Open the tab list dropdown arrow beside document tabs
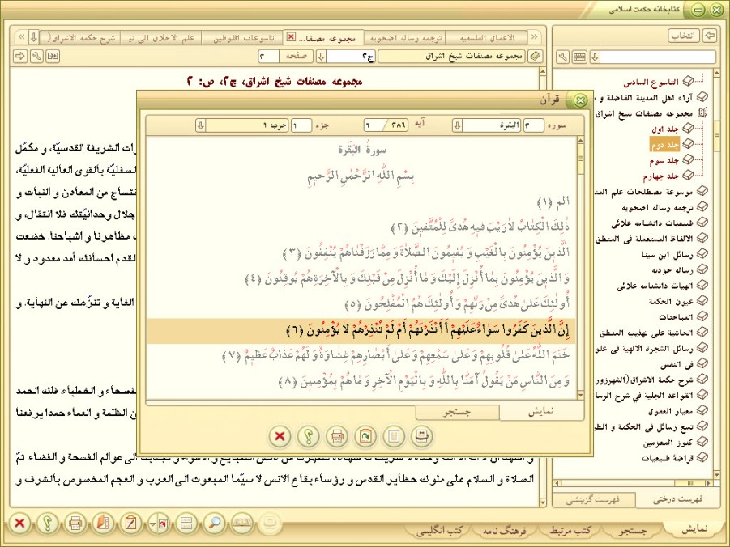Viewport: 730px width, 547px height. coord(33,37)
